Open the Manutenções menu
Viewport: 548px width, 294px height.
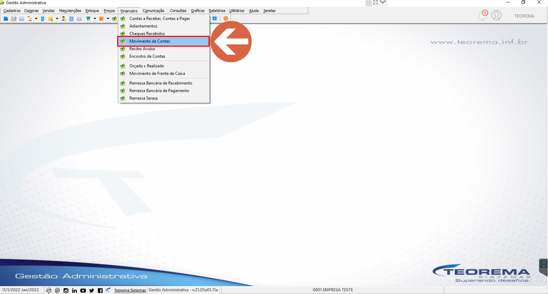pyautogui.click(x=70, y=11)
